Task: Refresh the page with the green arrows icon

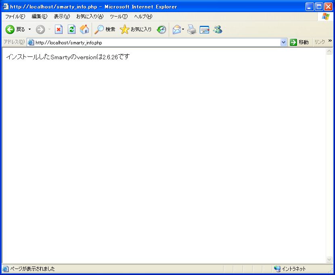Action: (x=71, y=29)
